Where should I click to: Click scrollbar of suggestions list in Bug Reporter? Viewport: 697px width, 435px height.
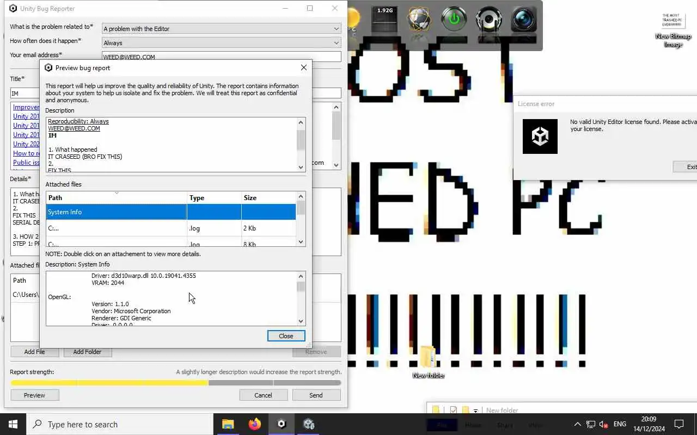(337, 136)
